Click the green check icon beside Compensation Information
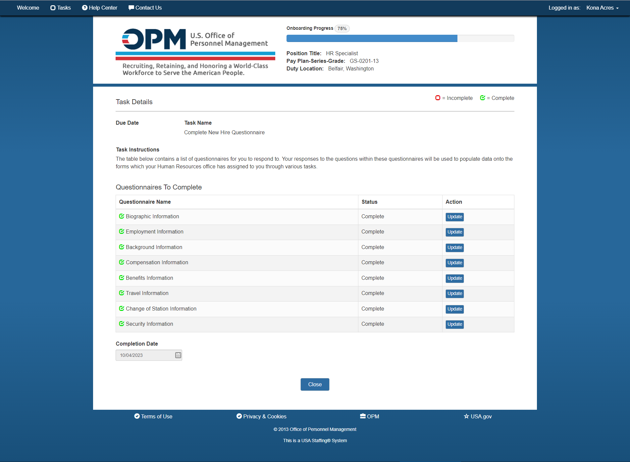Viewport: 630px width, 462px height. pos(122,262)
